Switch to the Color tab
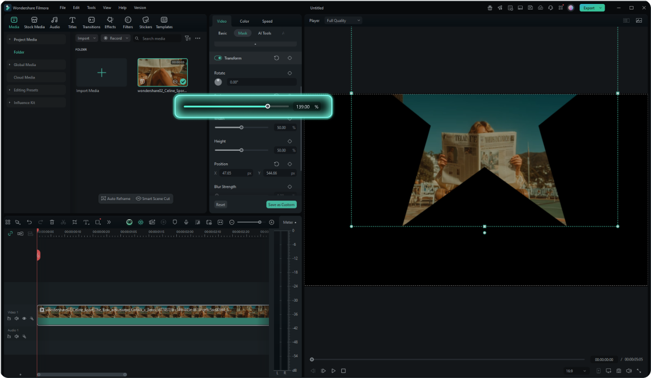Image resolution: width=651 pixels, height=378 pixels. click(245, 21)
